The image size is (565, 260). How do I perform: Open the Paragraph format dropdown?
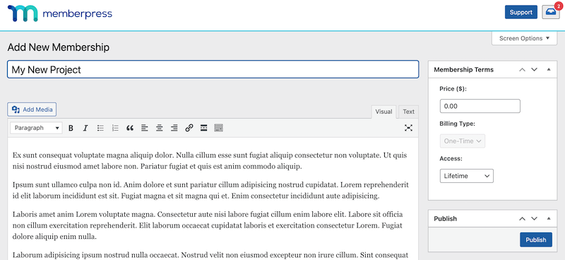(37, 128)
